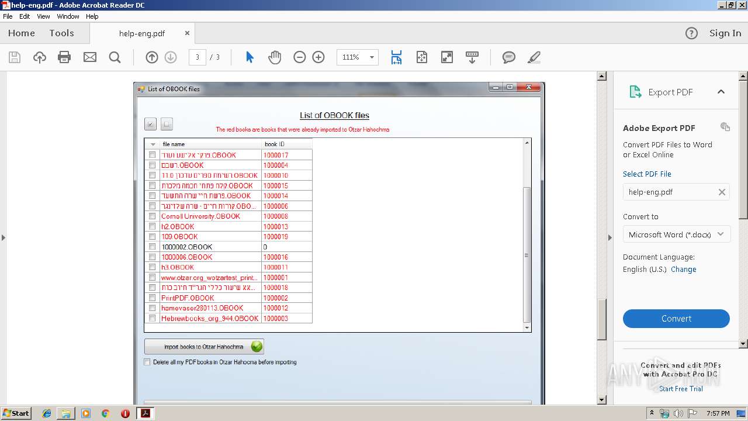Tick the checkbox for Hebrewbooks_org_944.OBOOK

153,318
